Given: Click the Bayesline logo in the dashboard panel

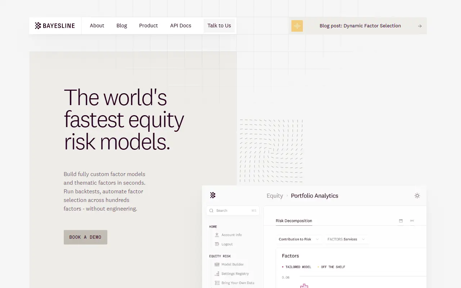Looking at the screenshot, I should tap(213, 195).
